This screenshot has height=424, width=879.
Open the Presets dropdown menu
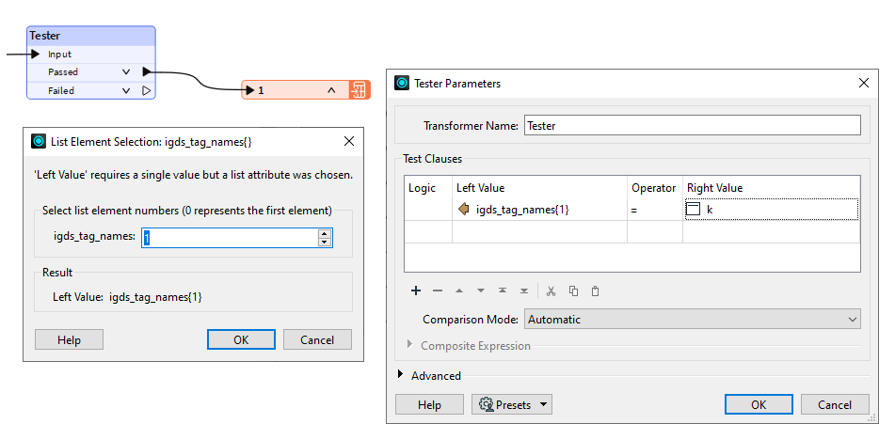pyautogui.click(x=512, y=405)
